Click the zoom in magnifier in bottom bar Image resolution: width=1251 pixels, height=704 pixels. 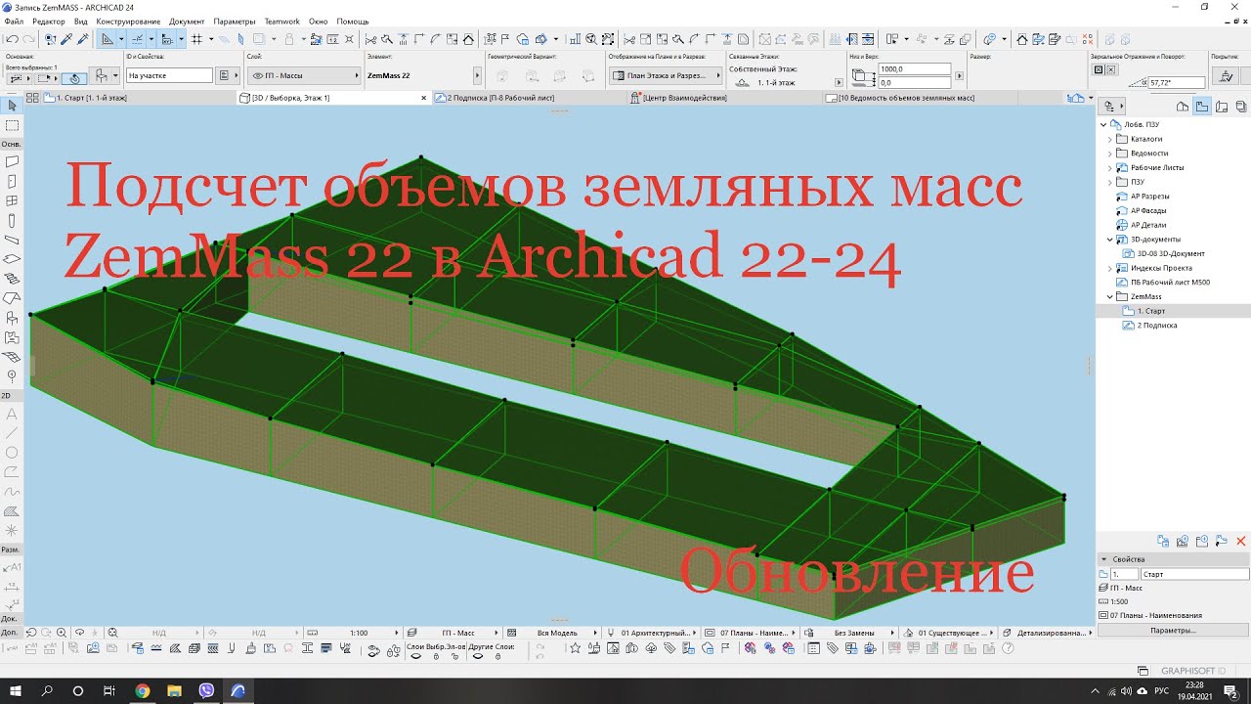pyautogui.click(x=62, y=633)
